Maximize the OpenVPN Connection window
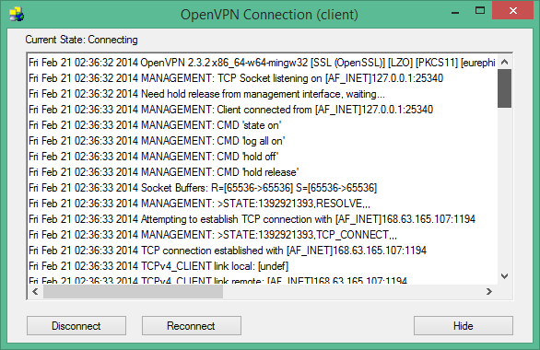The image size is (540, 350). 480,11
